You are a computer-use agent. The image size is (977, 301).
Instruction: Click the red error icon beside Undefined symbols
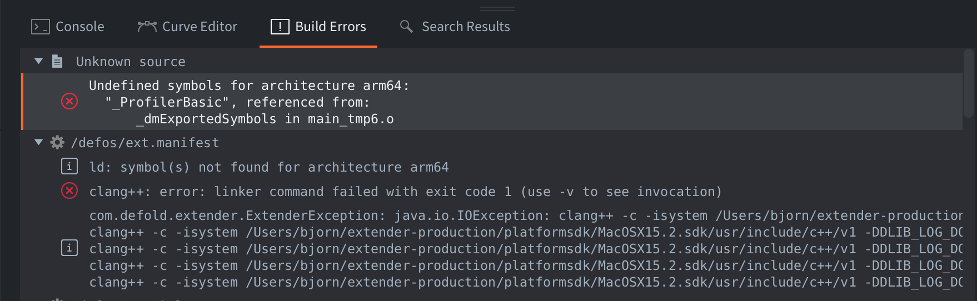[x=69, y=102]
